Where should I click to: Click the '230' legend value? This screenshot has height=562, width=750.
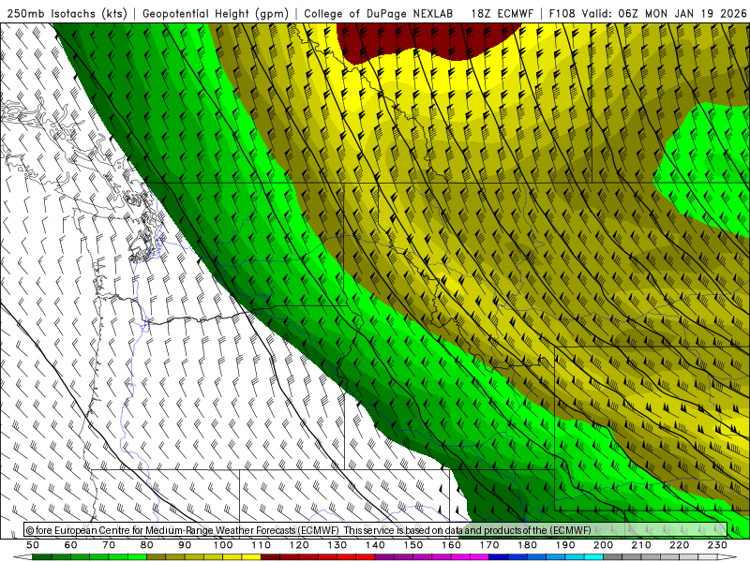click(x=717, y=545)
